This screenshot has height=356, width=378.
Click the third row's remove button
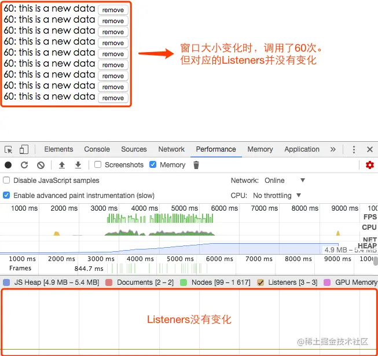(x=113, y=32)
